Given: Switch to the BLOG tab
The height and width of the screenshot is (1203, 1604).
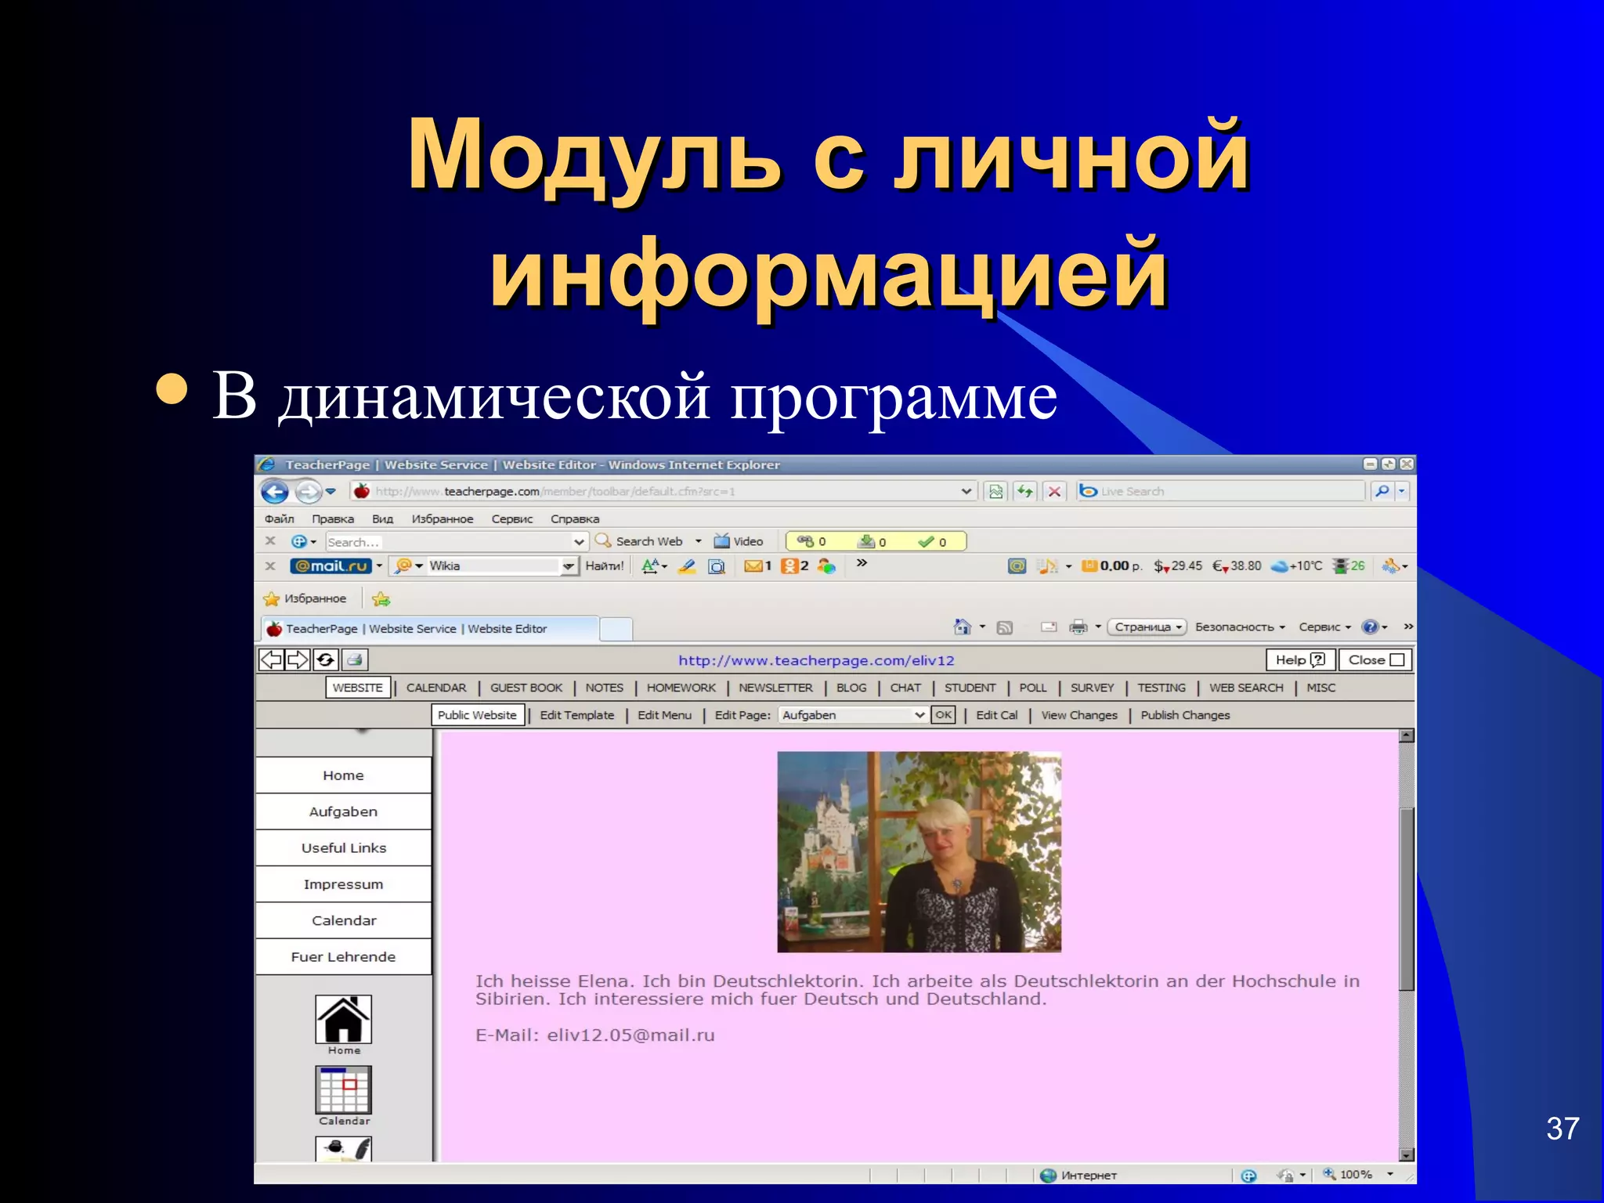Looking at the screenshot, I should [851, 688].
